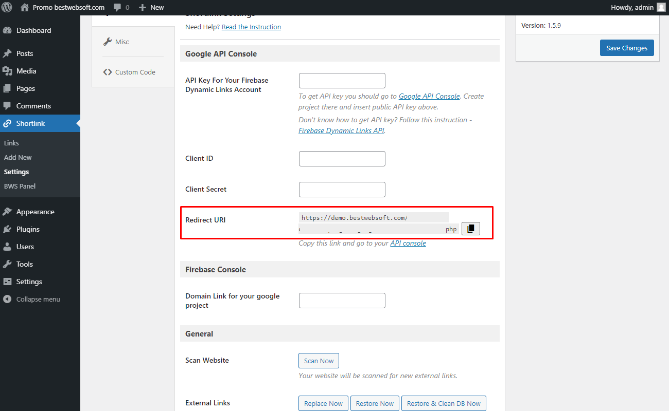
Task: Open BWS Panel submenu item
Action: pos(20,186)
